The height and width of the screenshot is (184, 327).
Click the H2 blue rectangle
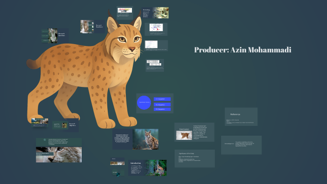tap(162, 105)
